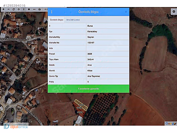Viewport: 177px width, 133px height.
Task: Click the empty Ada value cell
Action: click(108, 48)
